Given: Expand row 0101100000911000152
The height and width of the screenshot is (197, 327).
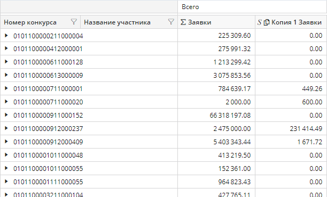Looking at the screenshot, I should pyautogui.click(x=6, y=115).
